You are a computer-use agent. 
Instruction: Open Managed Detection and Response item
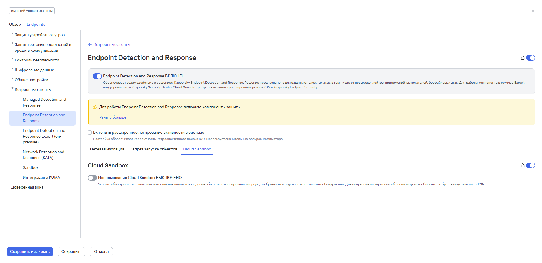(x=44, y=102)
